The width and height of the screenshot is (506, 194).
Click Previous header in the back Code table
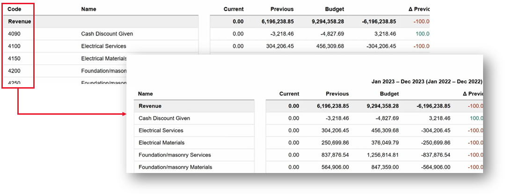pyautogui.click(x=282, y=9)
